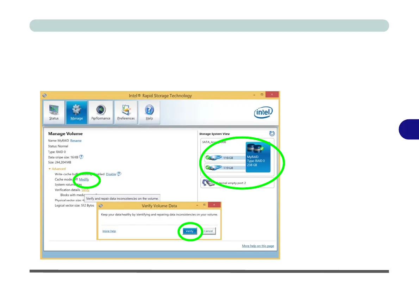Click 'Logical sector size: 512 Bytes' text
419x295 pixels.
coord(74,206)
